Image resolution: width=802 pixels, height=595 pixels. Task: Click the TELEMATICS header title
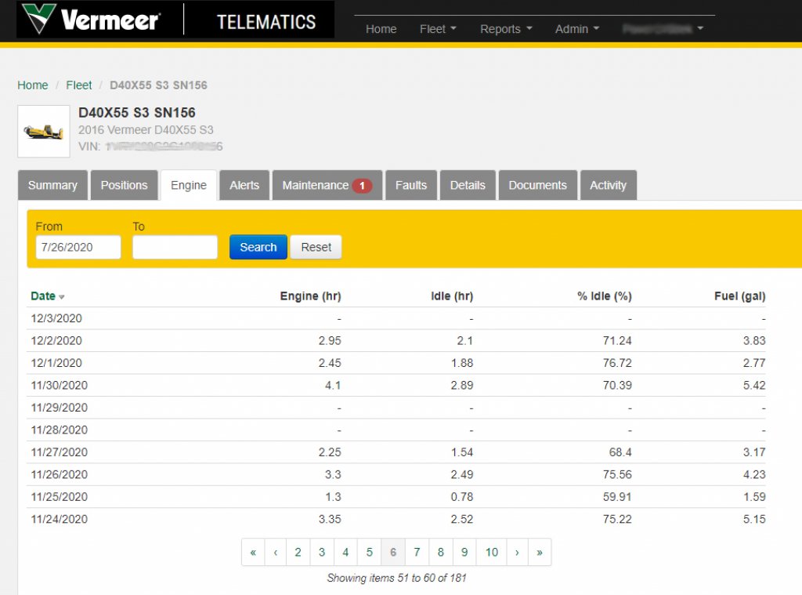(x=266, y=22)
